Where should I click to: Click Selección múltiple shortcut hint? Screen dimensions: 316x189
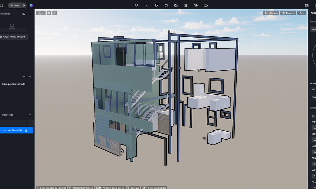[154, 187]
